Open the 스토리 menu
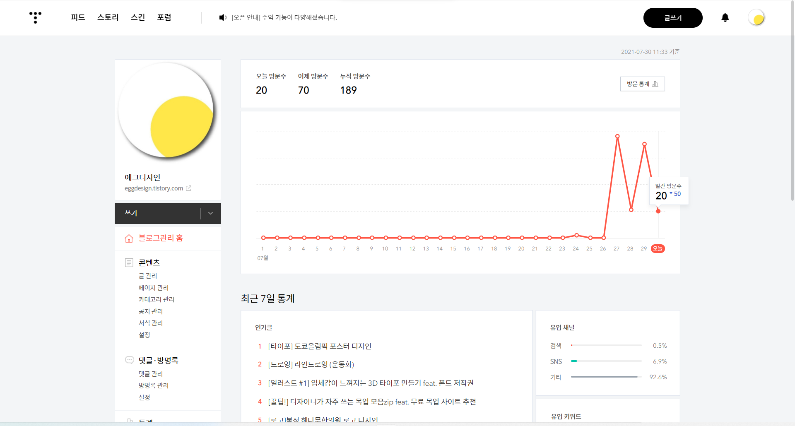Screen dimensions: 795x426 [108, 17]
